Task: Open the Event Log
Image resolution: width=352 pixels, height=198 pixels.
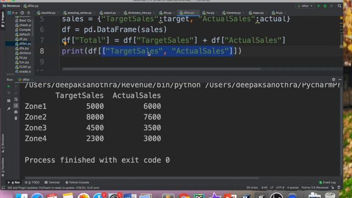Action: [327, 183]
